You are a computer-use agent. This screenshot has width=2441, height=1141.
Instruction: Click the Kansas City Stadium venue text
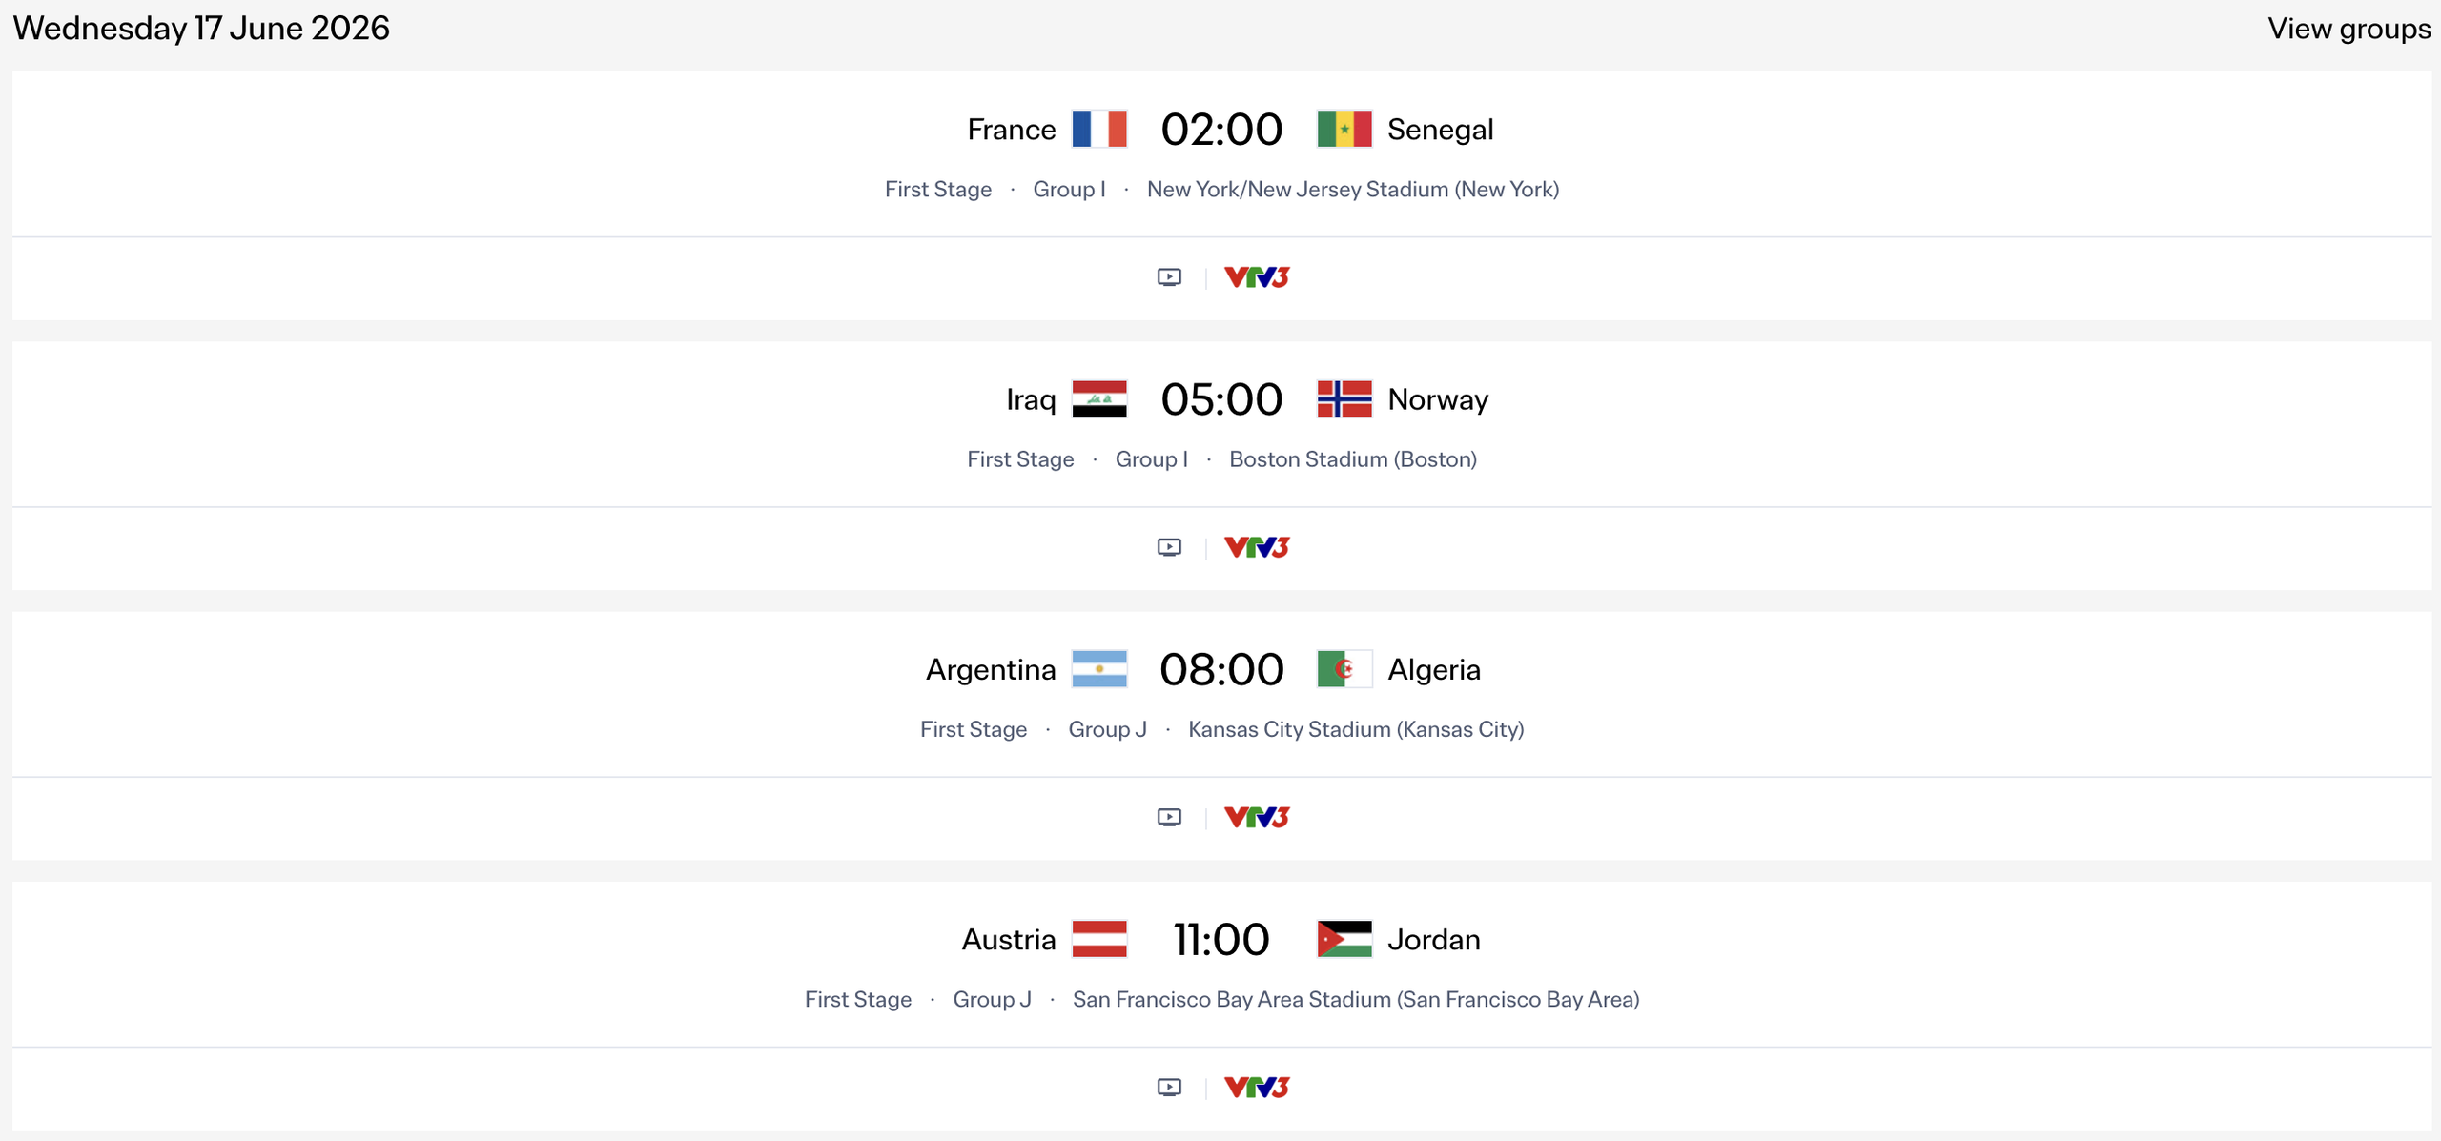pyautogui.click(x=1357, y=729)
